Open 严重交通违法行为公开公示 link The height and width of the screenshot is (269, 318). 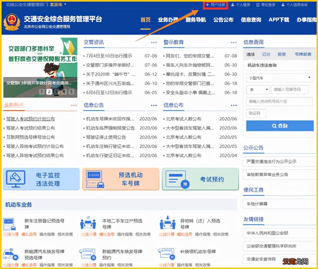click(x=280, y=162)
